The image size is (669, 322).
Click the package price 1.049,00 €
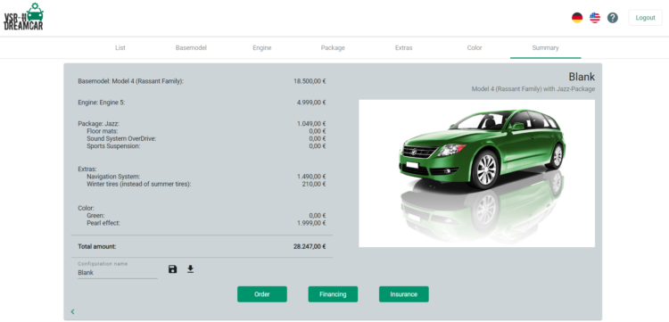point(311,124)
